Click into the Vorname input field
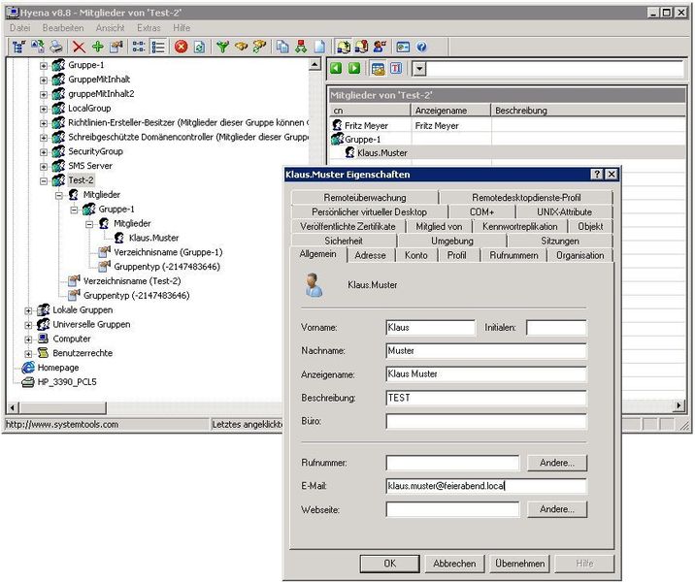The image size is (695, 582). (430, 328)
